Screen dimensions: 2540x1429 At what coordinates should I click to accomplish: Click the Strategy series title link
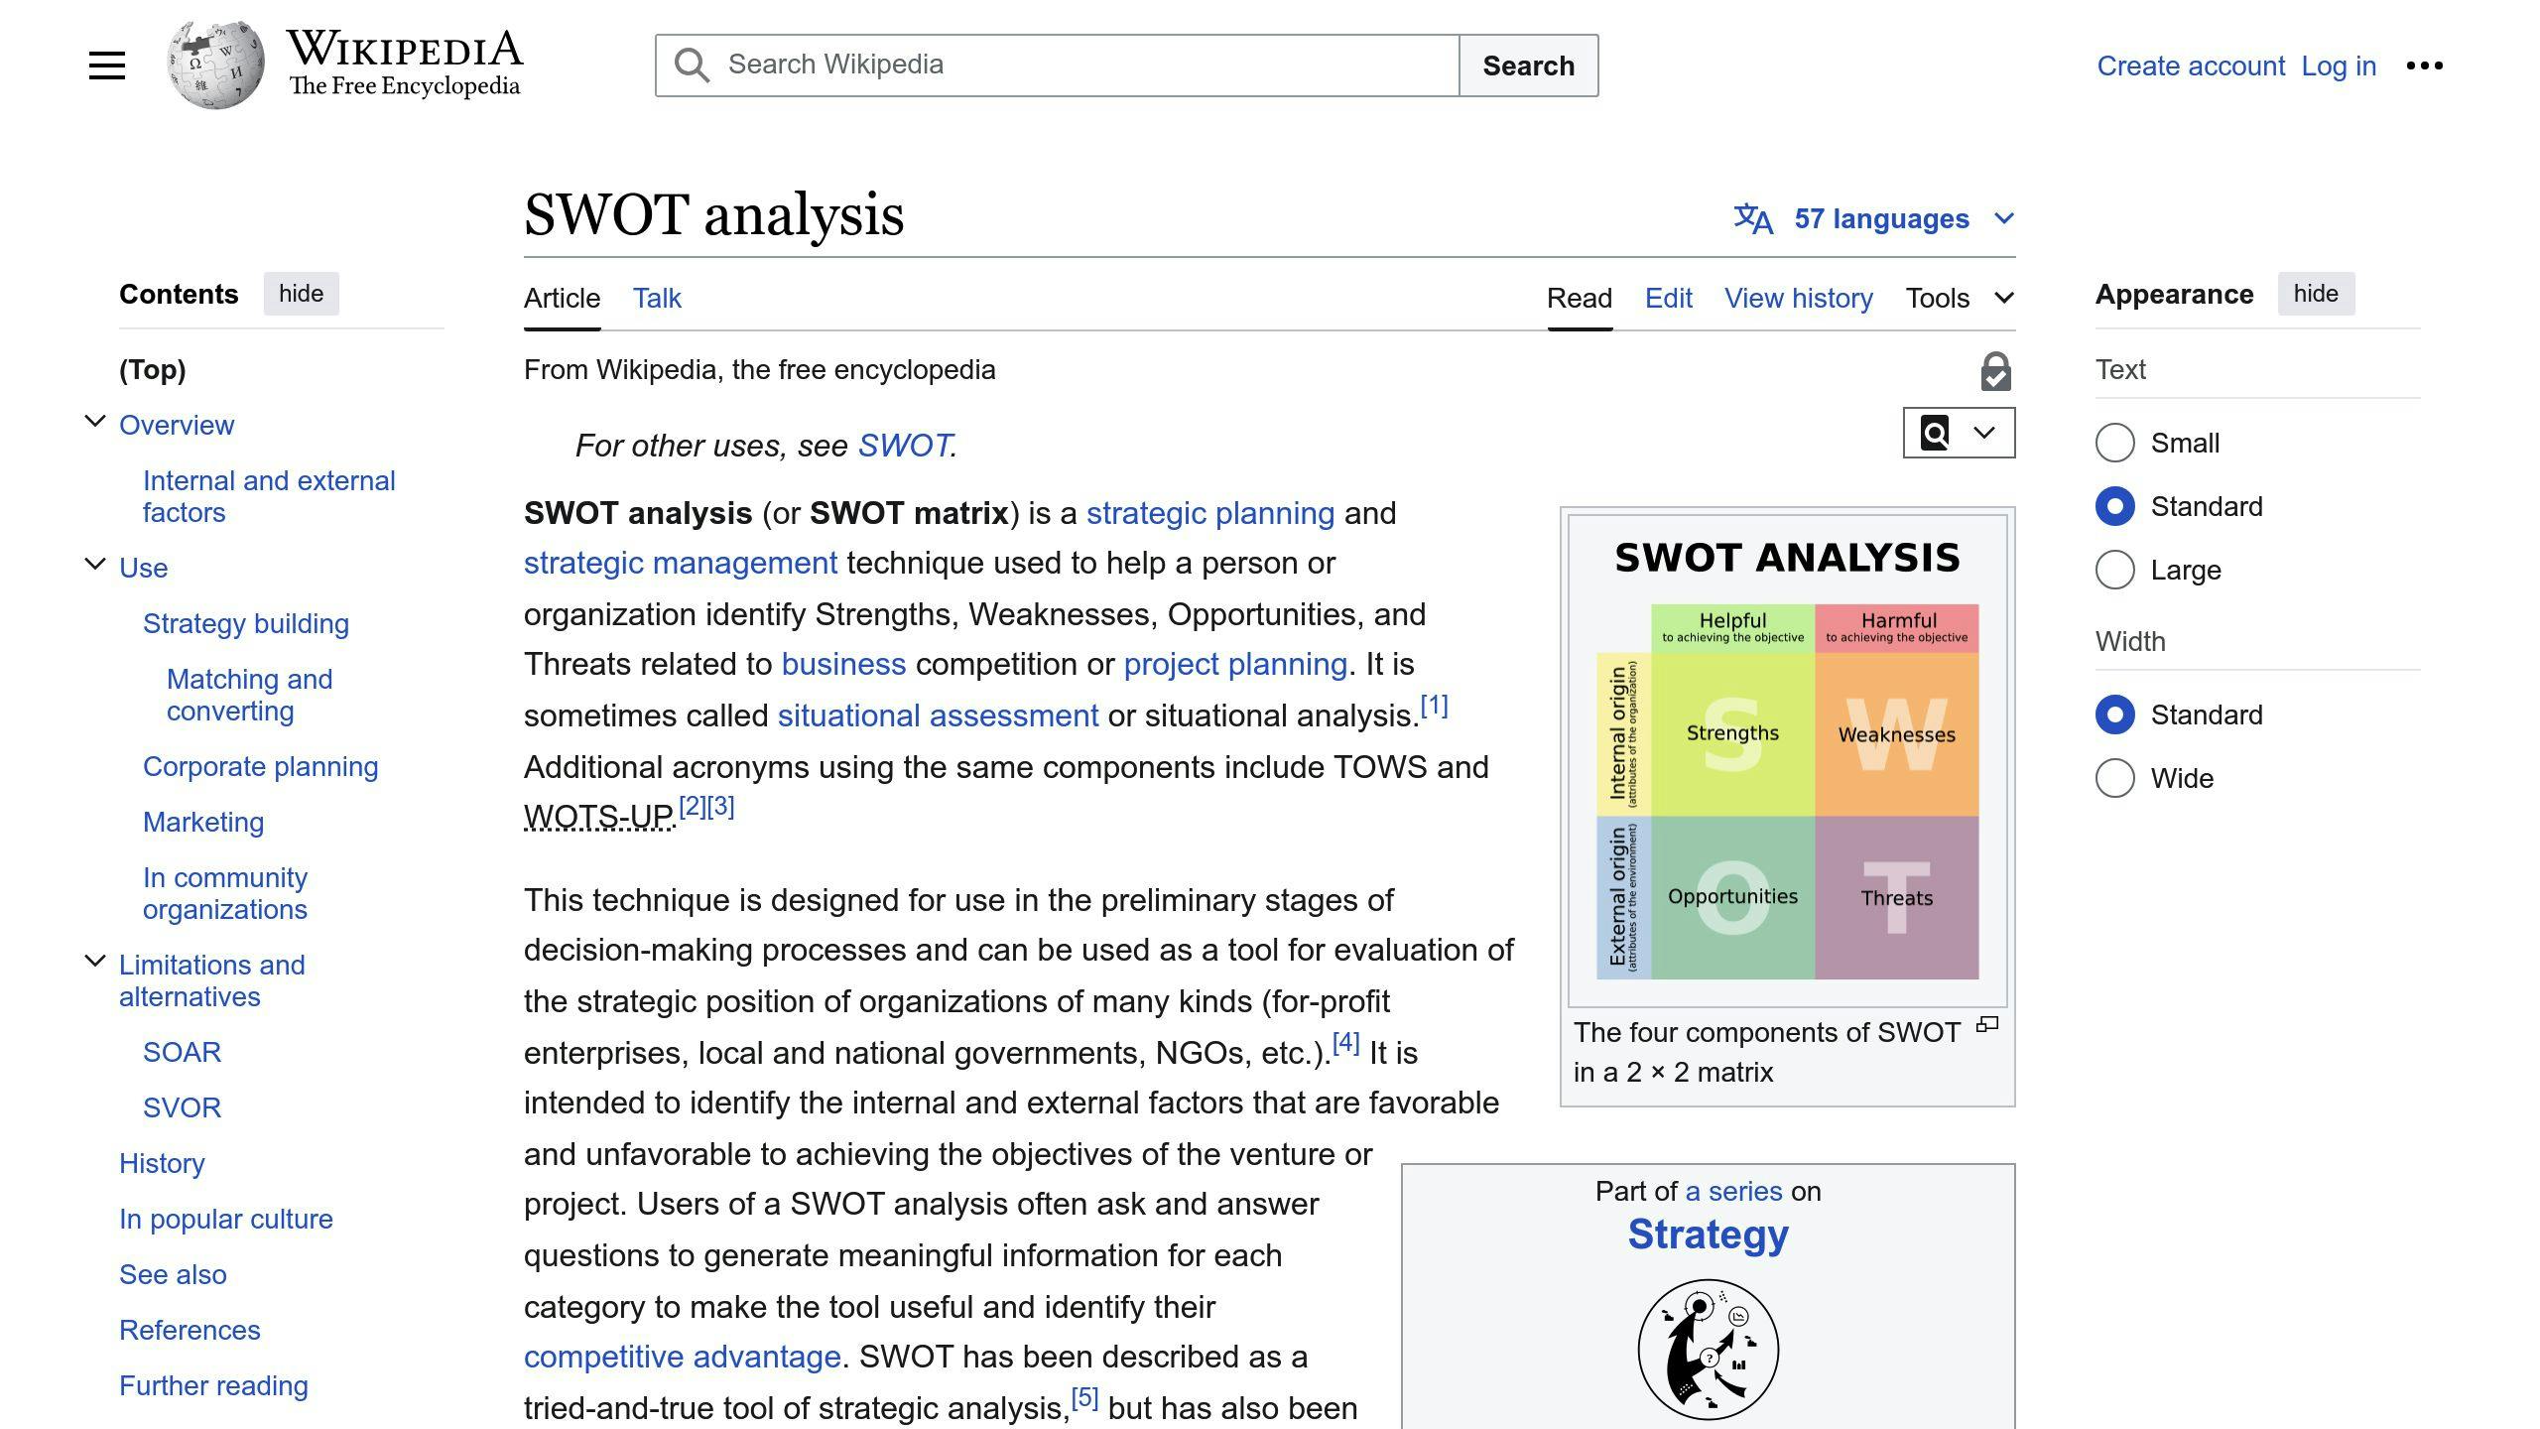click(1708, 1234)
